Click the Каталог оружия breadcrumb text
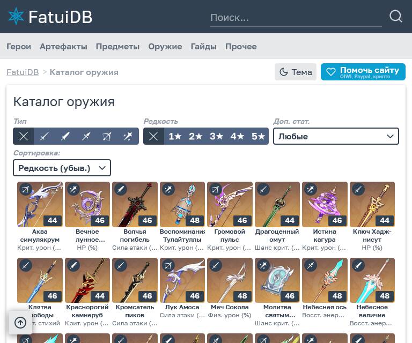 click(84, 72)
